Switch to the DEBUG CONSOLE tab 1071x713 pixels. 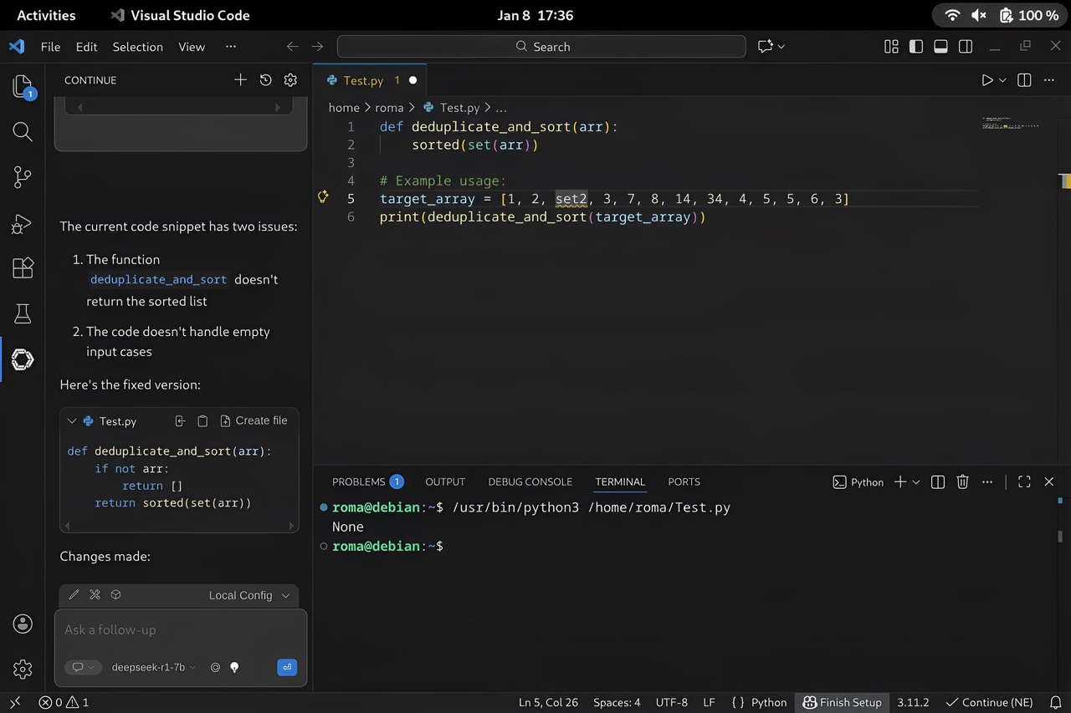[x=530, y=481]
